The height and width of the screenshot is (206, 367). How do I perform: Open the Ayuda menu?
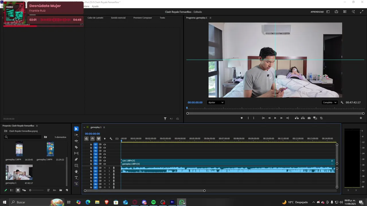click(95, 6)
